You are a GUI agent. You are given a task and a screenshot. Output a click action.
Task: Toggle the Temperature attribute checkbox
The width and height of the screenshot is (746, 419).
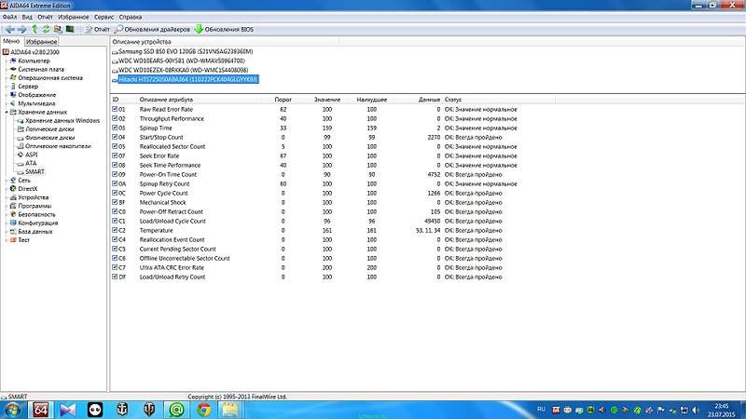pos(116,230)
